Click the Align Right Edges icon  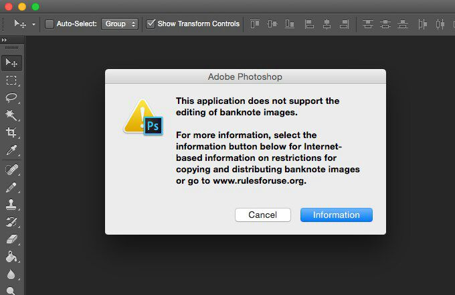(x=344, y=24)
